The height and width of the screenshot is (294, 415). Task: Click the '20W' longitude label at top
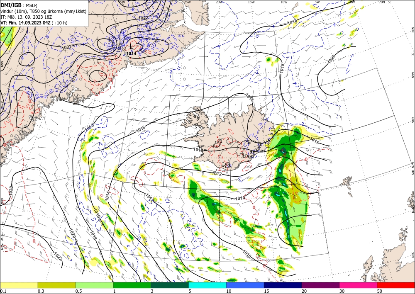click(x=219, y=2)
